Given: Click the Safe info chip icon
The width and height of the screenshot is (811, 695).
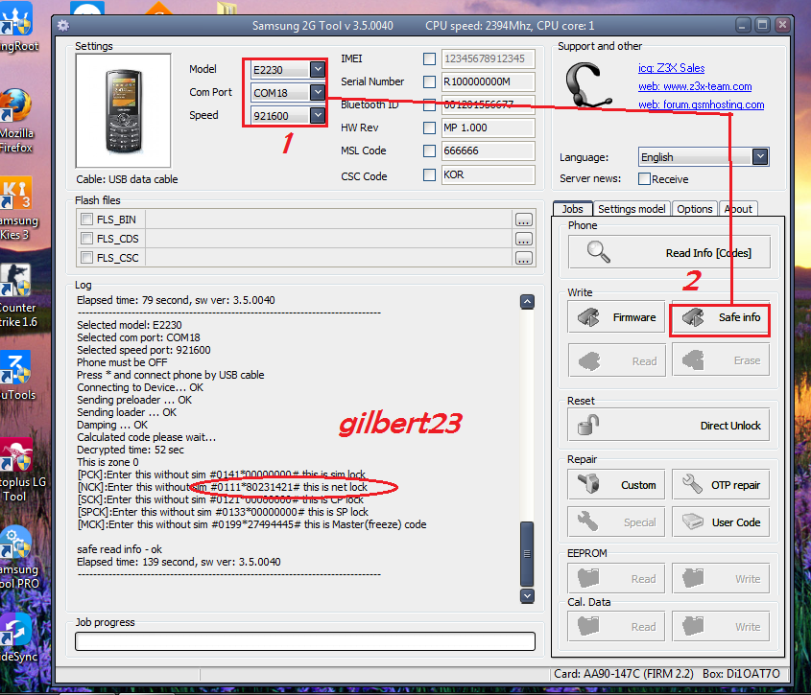Looking at the screenshot, I should [x=693, y=317].
